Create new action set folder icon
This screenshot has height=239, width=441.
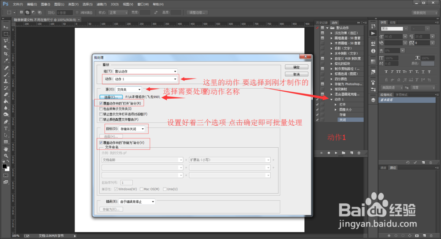(x=344, y=153)
